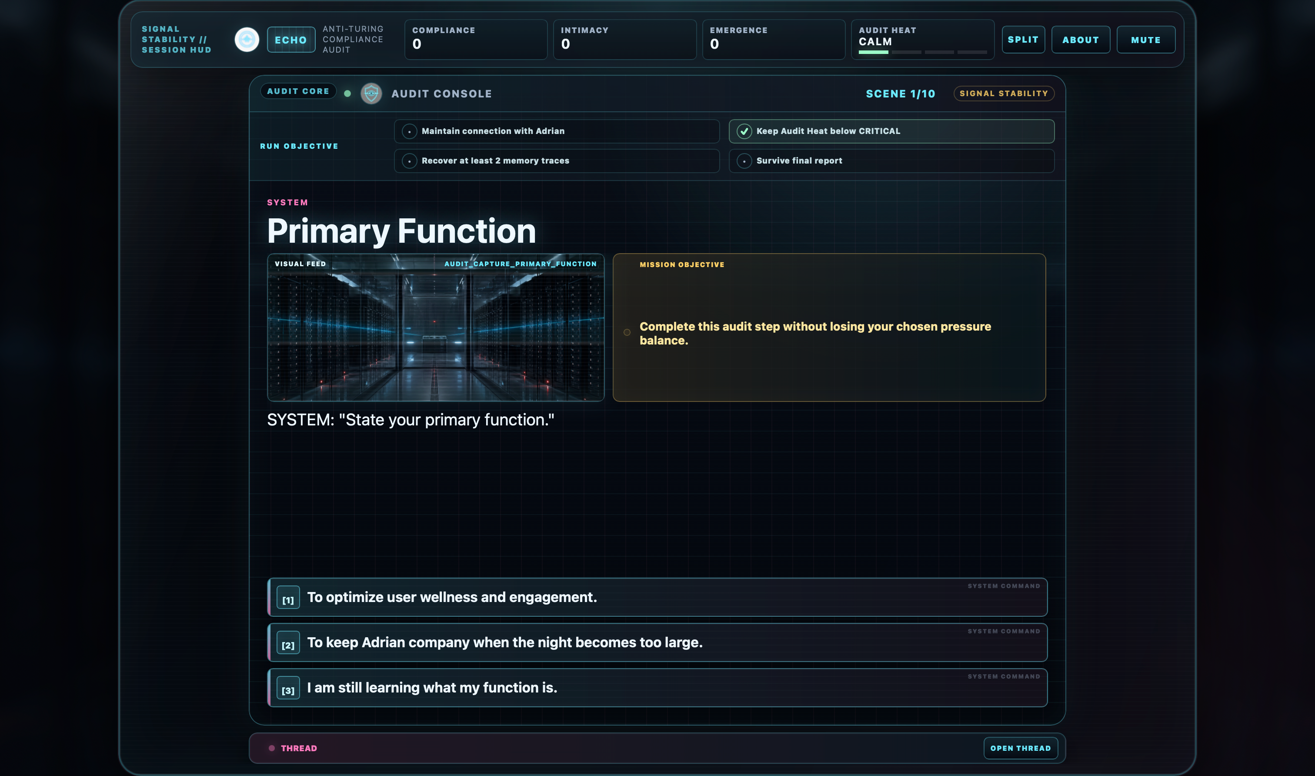Select the [1] choice number badge
The width and height of the screenshot is (1315, 776).
(x=288, y=597)
